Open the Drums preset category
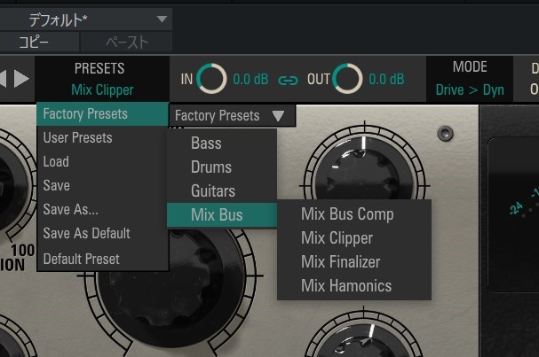 211,167
